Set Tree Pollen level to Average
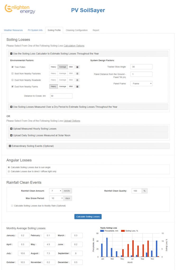The height and width of the screenshot is (270, 176). point(63,67)
